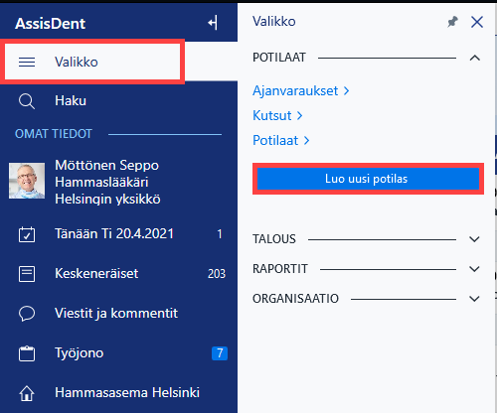Close the Valikko panel
Image resolution: width=497 pixels, height=413 pixels.
[x=477, y=22]
